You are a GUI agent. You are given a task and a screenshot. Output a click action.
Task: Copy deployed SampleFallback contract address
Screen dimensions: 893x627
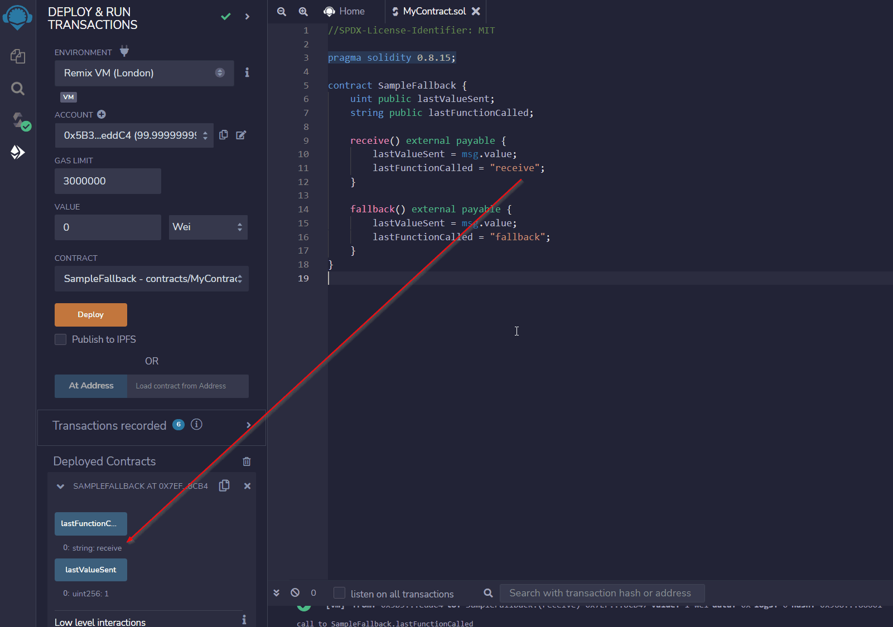tap(224, 485)
